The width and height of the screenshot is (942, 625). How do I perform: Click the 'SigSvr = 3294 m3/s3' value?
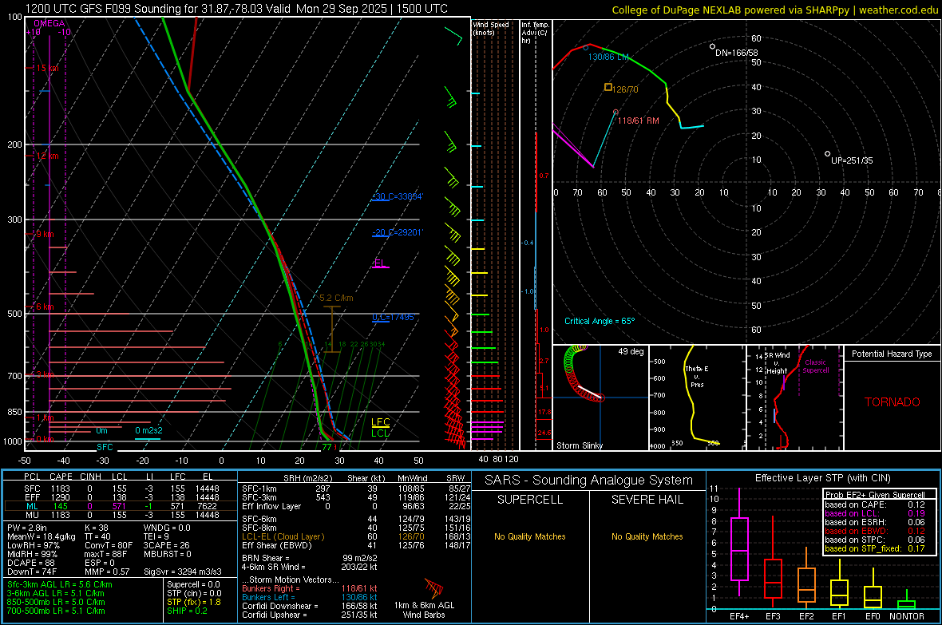[183, 572]
